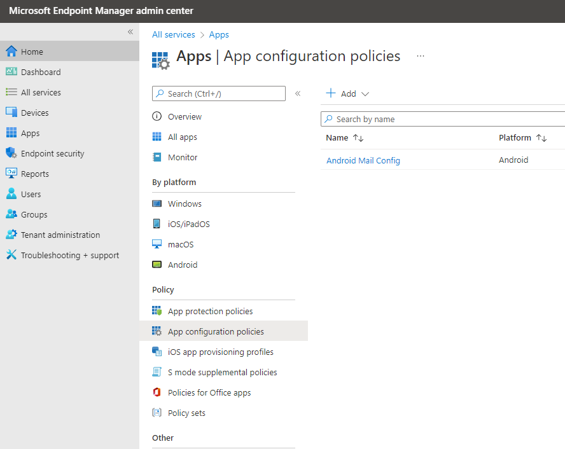The width and height of the screenshot is (565, 449).
Task: Click the Troubleshooting + support tools icon
Action: pyautogui.click(x=11, y=254)
